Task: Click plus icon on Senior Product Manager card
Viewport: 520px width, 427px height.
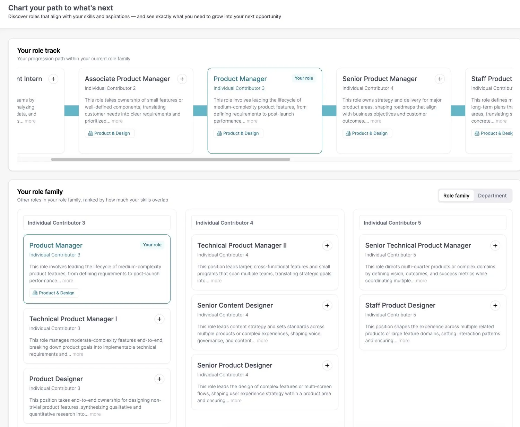Action: coord(440,79)
